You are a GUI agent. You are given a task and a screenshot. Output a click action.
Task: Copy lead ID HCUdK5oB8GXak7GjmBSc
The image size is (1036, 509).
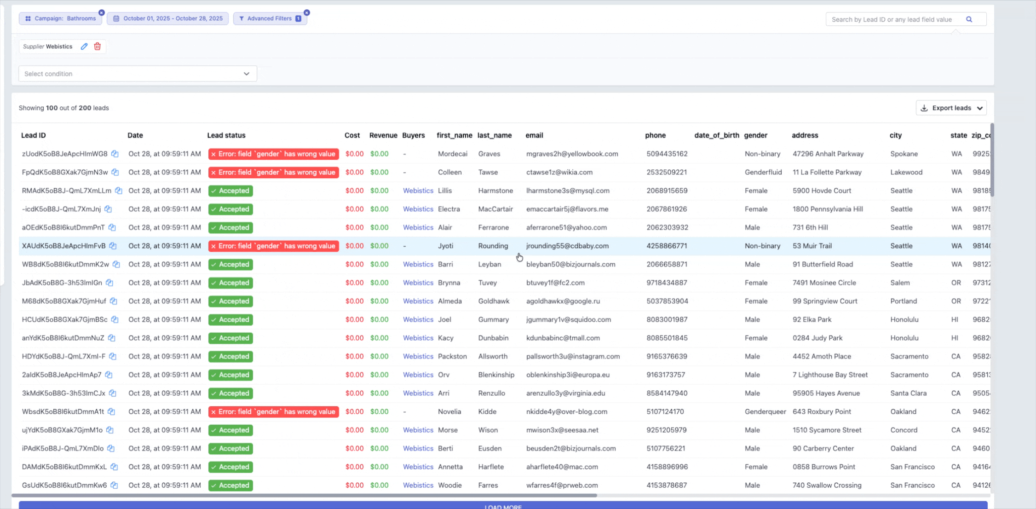tap(115, 319)
